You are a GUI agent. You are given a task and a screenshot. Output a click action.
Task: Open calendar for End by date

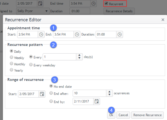click(97, 101)
